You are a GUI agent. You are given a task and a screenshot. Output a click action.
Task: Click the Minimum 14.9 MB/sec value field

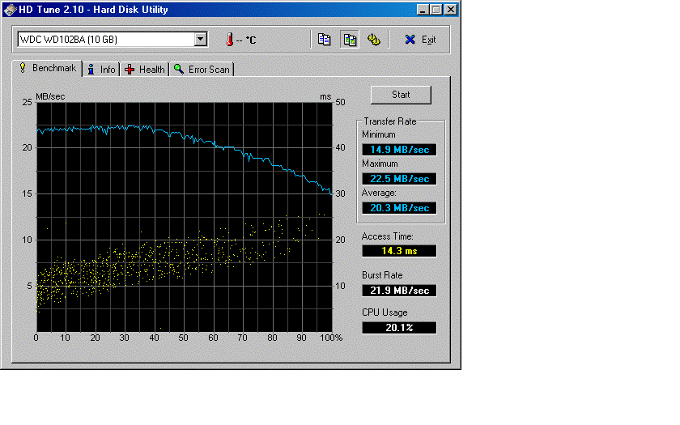coord(399,150)
